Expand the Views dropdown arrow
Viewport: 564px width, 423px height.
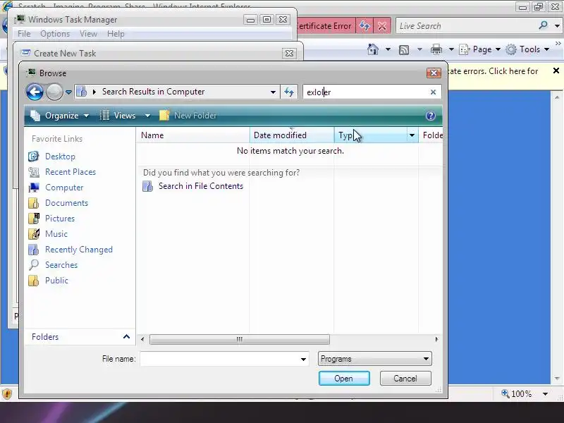(x=147, y=116)
